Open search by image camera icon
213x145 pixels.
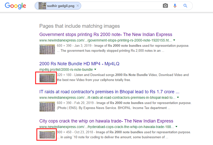coord(165,6)
